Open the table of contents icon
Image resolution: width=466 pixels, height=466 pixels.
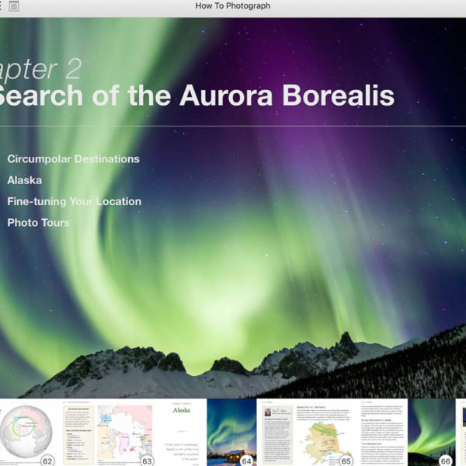tap(14, 6)
